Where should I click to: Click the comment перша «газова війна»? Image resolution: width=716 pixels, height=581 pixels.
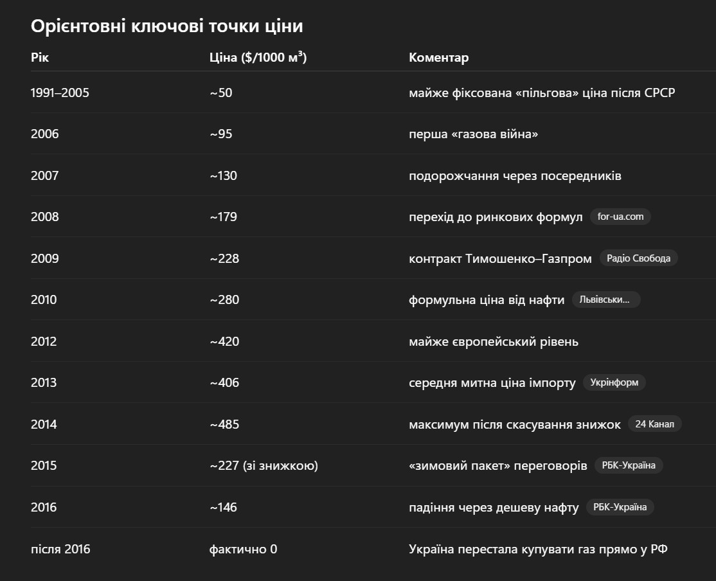tap(474, 134)
